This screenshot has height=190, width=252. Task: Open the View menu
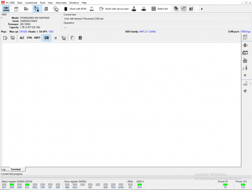50,3
